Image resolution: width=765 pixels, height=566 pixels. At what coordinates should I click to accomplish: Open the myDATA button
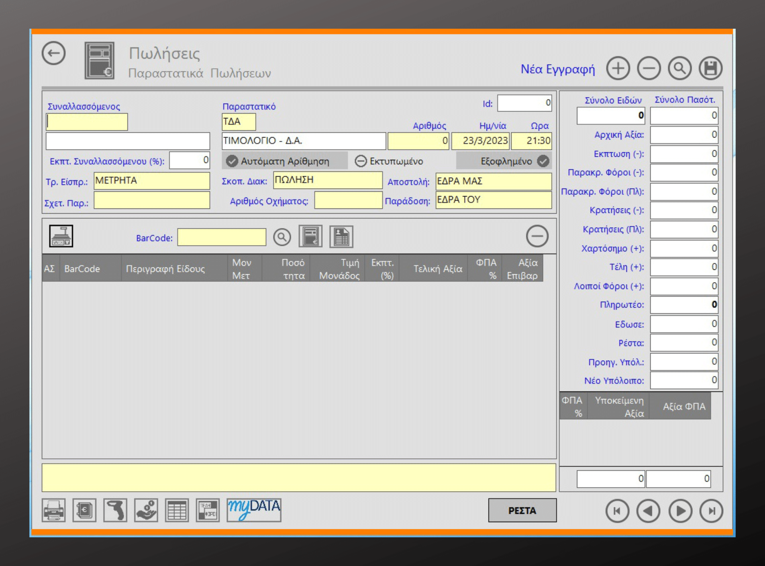(x=254, y=509)
